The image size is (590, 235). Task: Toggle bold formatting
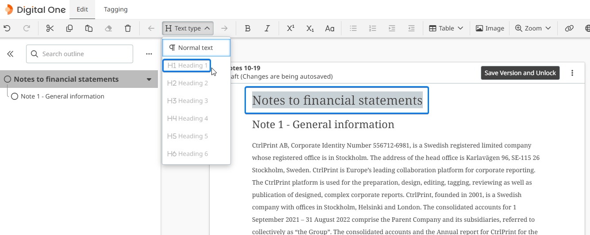pyautogui.click(x=248, y=28)
